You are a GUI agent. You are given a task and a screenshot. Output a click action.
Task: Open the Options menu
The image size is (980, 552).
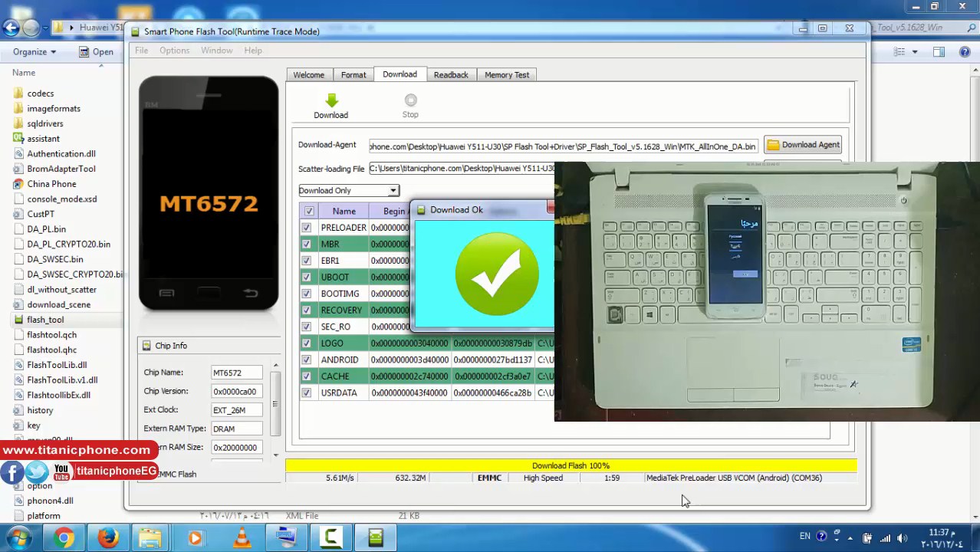point(174,51)
